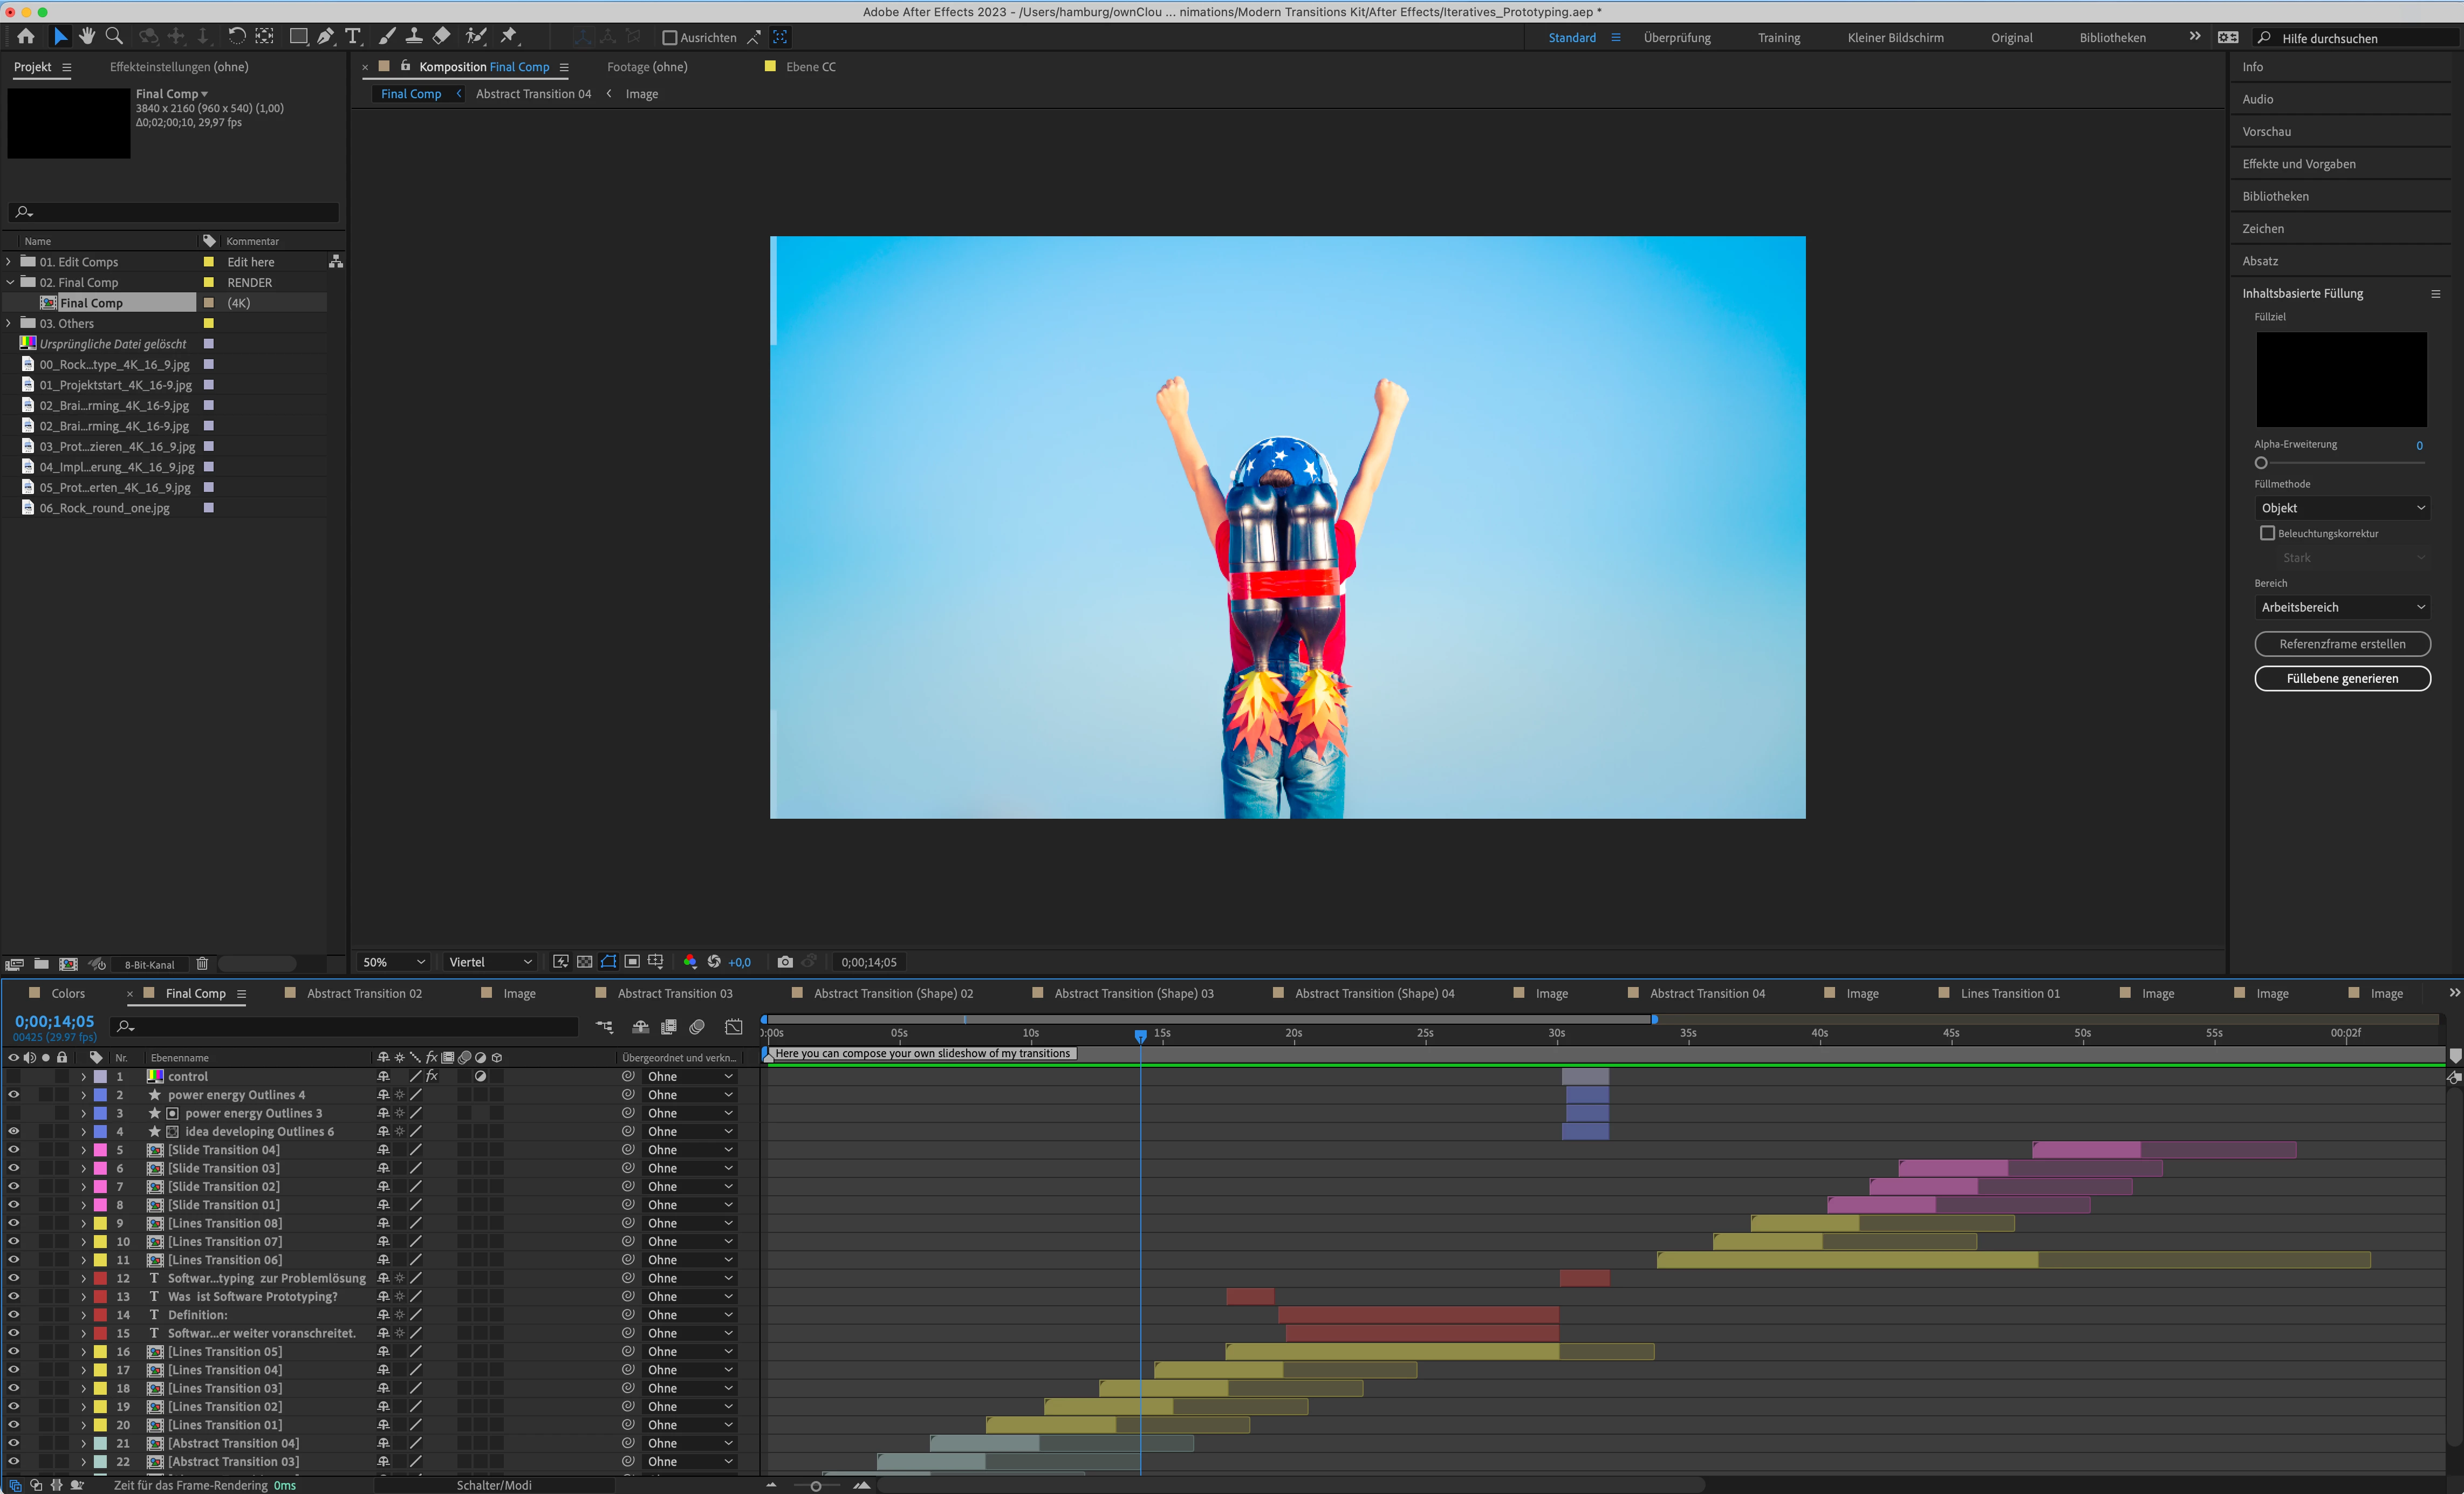Select the Horizontal Type tool

pos(353,36)
